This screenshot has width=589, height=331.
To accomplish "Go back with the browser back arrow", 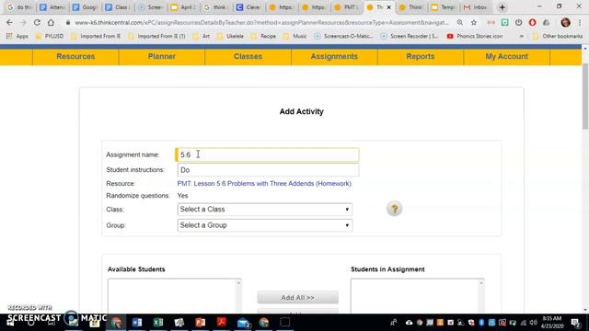I will click(x=9, y=22).
